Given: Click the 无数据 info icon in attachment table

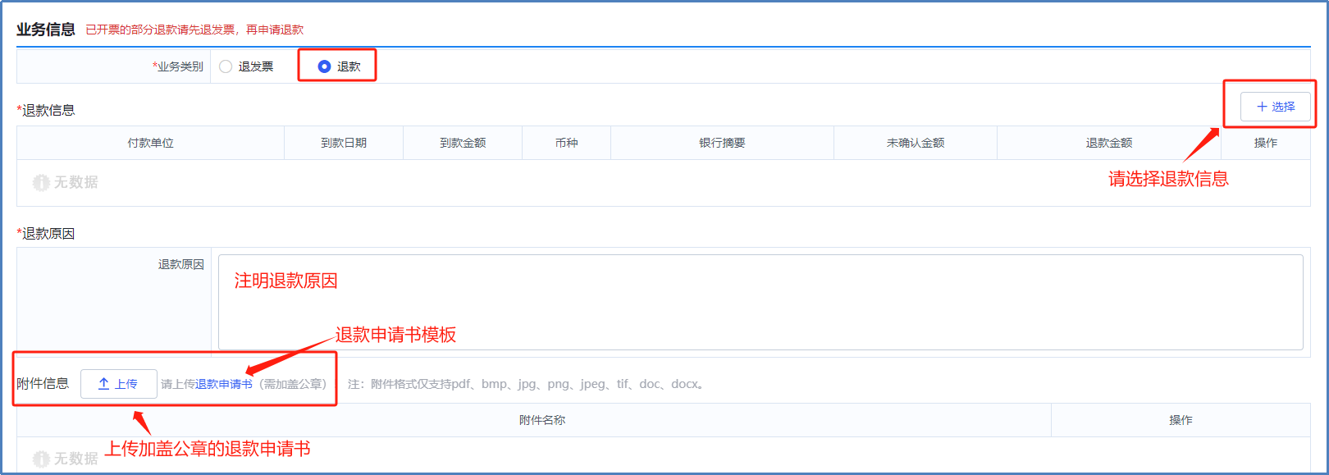Looking at the screenshot, I should tap(41, 459).
